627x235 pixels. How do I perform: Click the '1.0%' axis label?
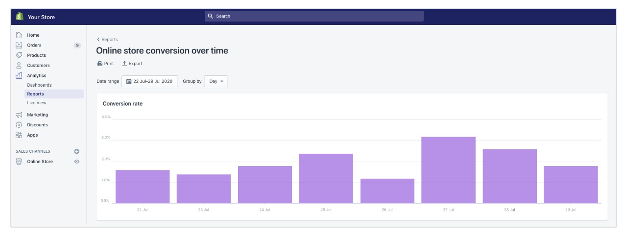(x=106, y=180)
